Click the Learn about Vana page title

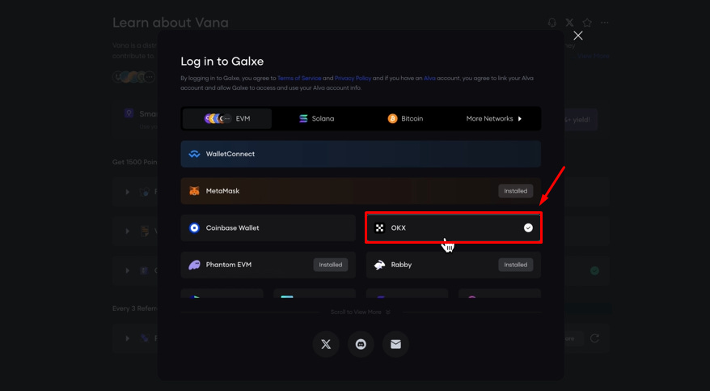(x=171, y=22)
